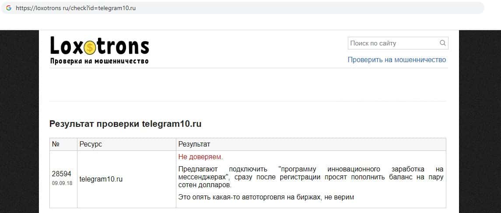Open "Проверить на мошенничество" link

396,60
